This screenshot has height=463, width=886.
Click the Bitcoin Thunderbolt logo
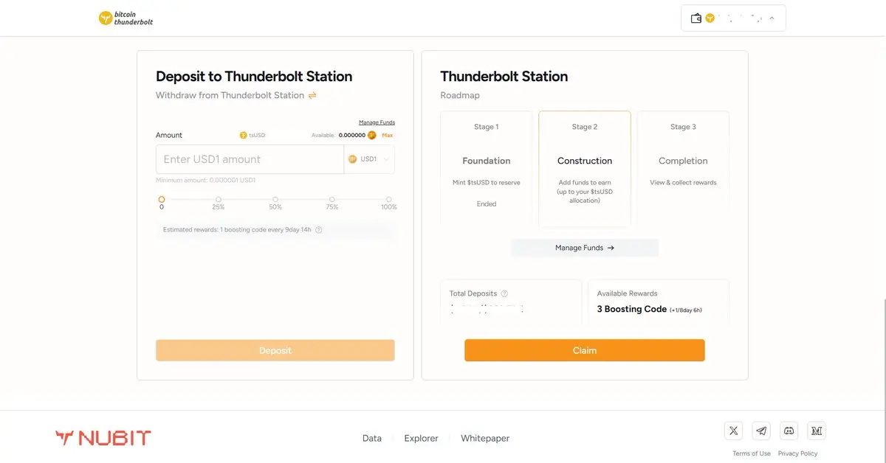(x=126, y=18)
